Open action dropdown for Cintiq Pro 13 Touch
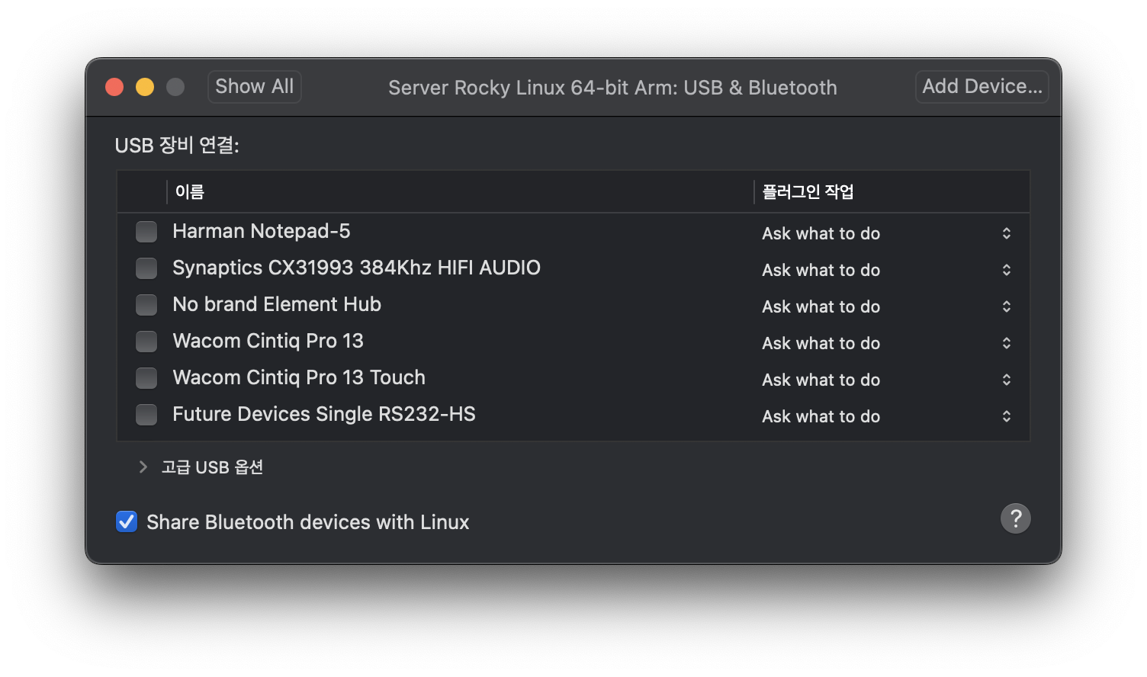This screenshot has width=1147, height=677. point(887,380)
